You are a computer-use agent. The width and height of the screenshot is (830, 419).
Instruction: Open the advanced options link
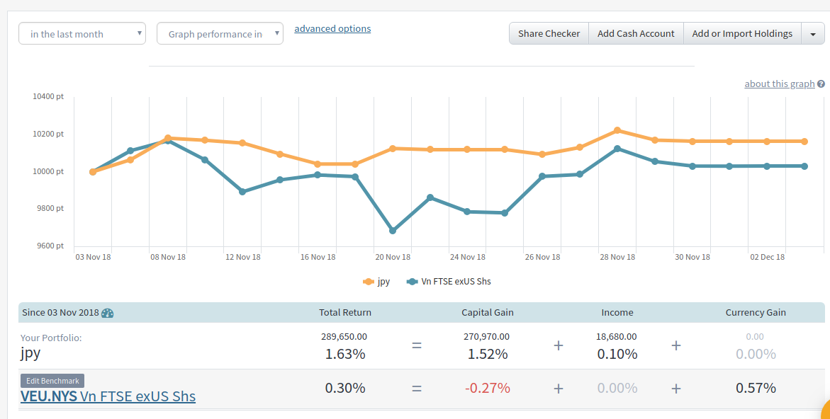(x=332, y=29)
